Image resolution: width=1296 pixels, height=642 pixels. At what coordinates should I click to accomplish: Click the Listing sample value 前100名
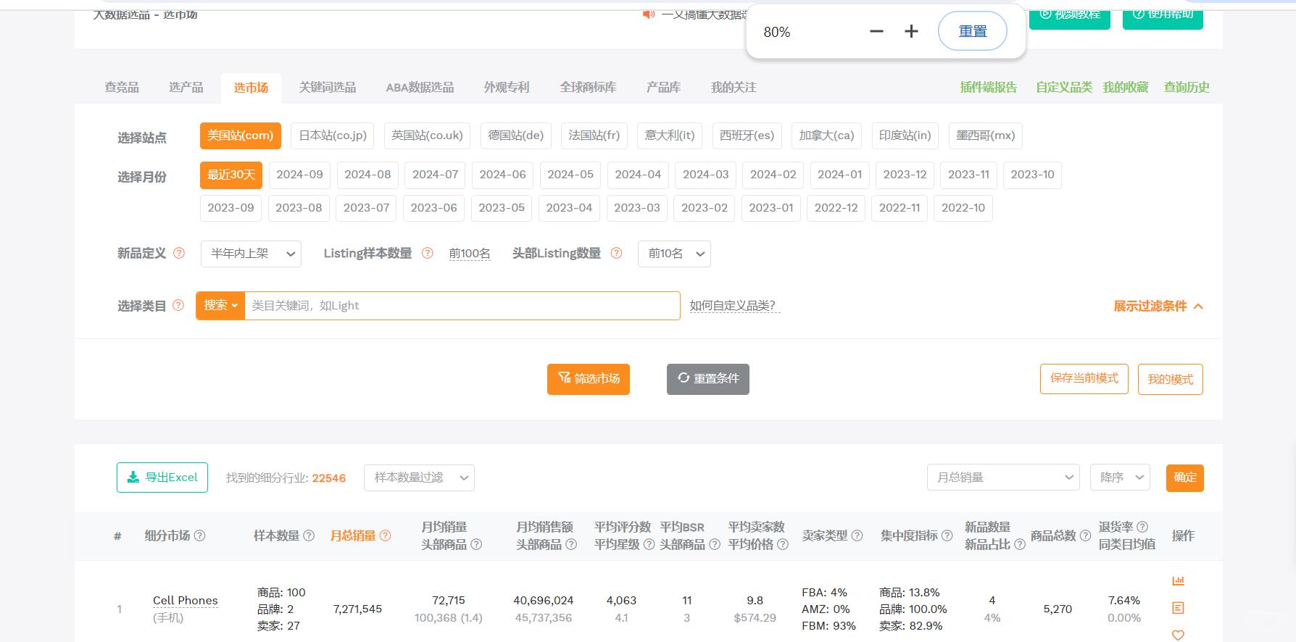(470, 254)
